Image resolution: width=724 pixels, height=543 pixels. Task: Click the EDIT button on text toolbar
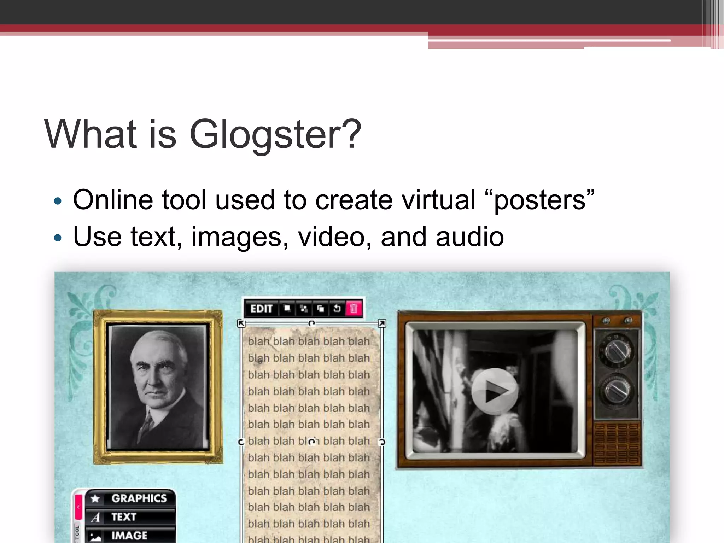tap(261, 309)
